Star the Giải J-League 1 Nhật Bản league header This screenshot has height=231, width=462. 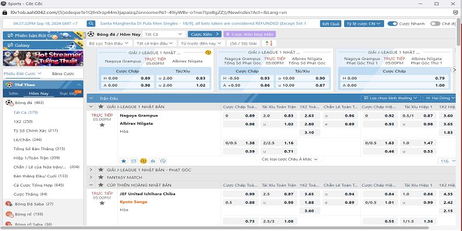click(x=100, y=107)
